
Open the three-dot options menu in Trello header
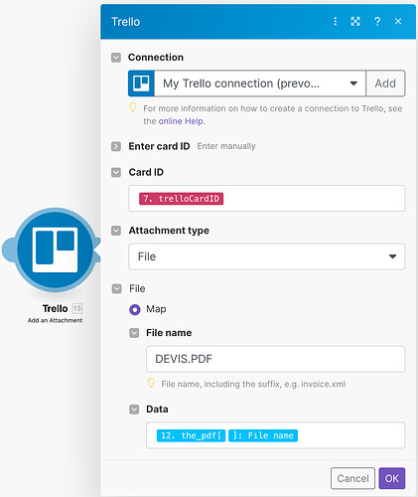[336, 22]
